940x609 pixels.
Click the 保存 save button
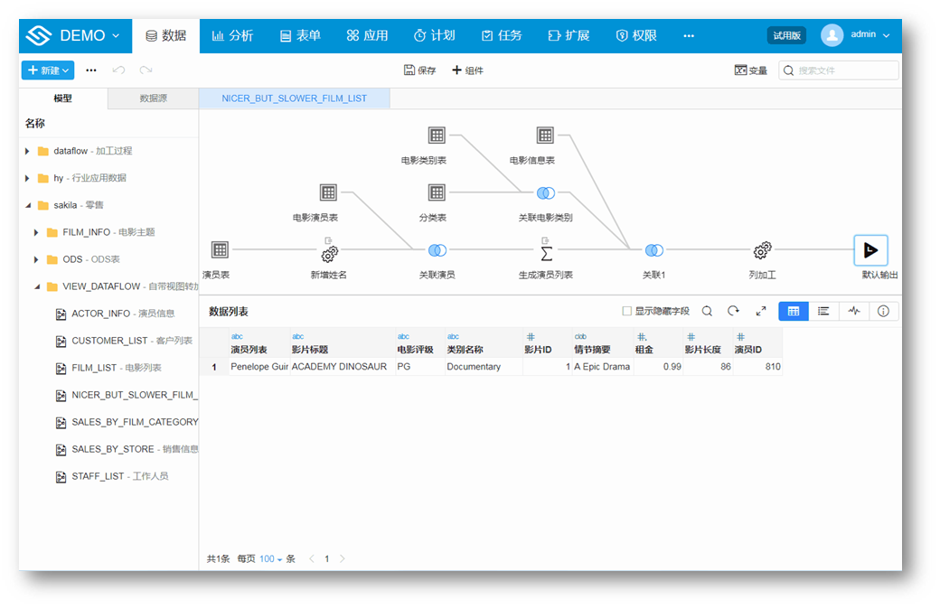coord(419,70)
